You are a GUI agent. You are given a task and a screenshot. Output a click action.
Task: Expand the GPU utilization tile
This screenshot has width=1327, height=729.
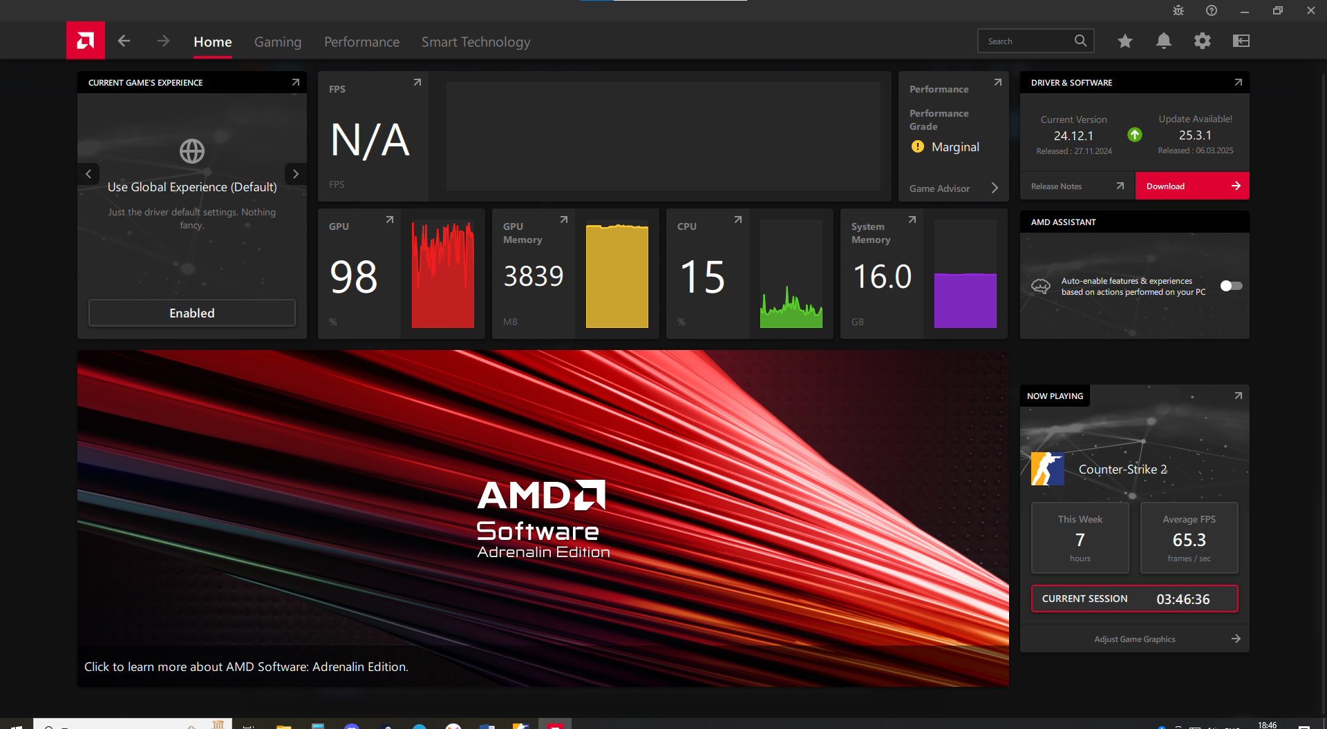390,220
